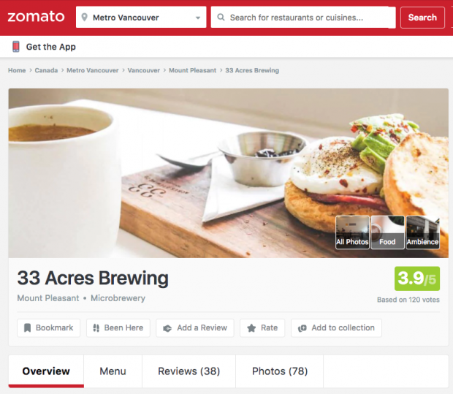Viewport: 453px width, 394px height.
Task: Click the location pin icon
Action: 84,18
